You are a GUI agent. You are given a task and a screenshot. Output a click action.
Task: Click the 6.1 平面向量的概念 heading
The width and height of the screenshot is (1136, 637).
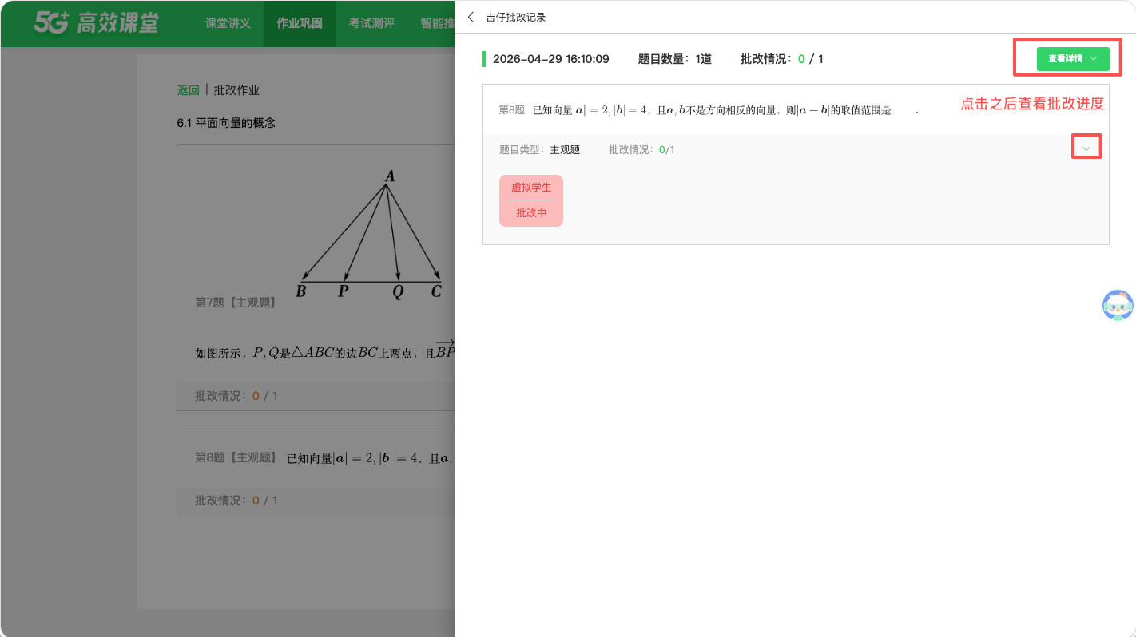tap(226, 123)
